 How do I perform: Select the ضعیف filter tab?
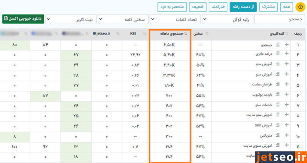[197, 7]
